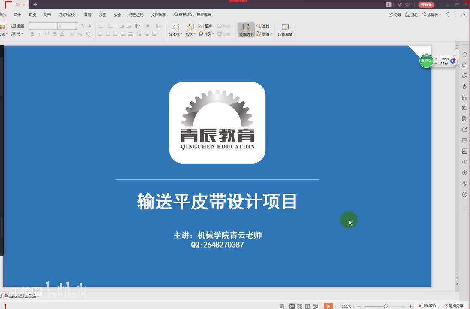Open the 设计 ribbon tab
This screenshot has width=470, height=309.
tap(18, 15)
